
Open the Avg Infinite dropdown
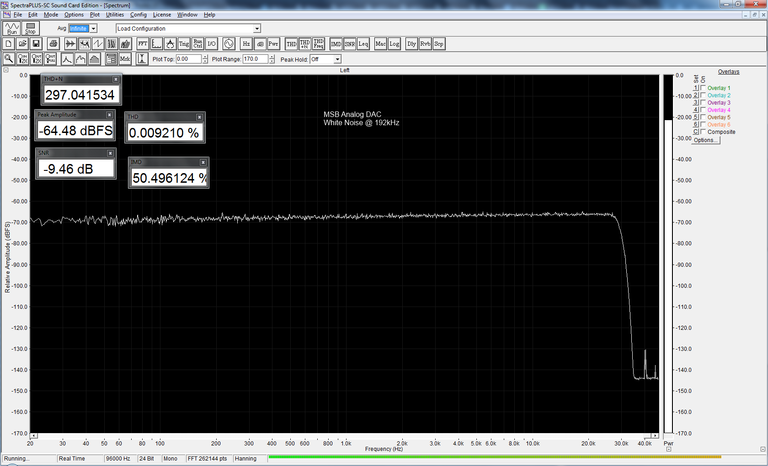pyautogui.click(x=93, y=28)
